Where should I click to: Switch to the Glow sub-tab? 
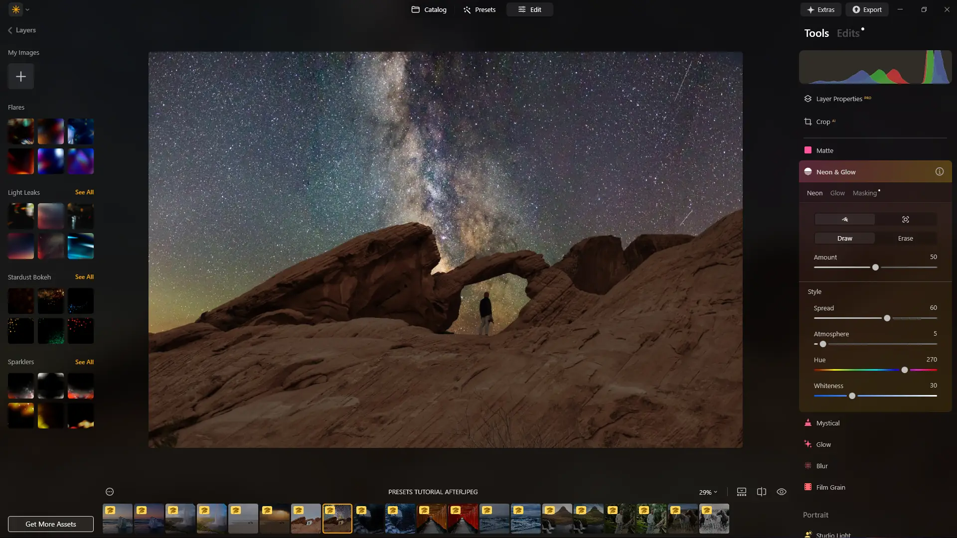coord(837,193)
